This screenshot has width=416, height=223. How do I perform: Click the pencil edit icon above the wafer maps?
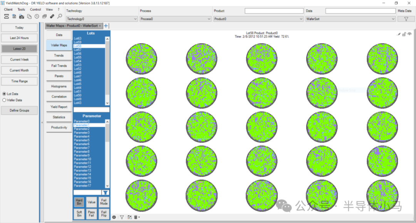pyautogui.click(x=399, y=34)
